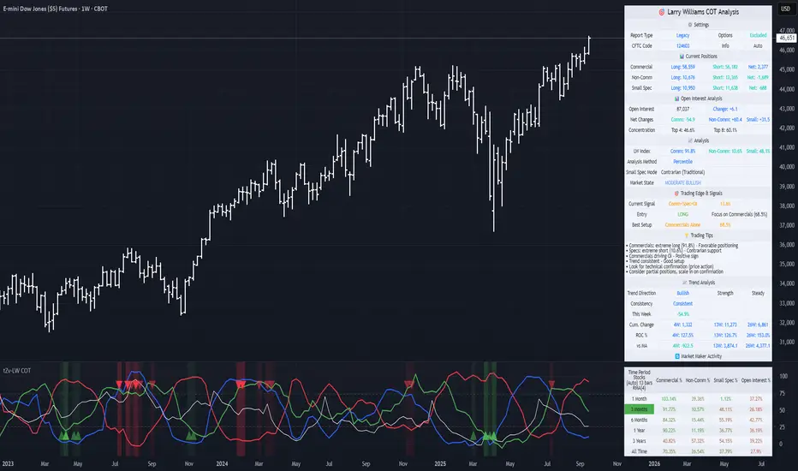Click the CFTC Code value '124603'
This screenshot has height=471, width=798.
tap(682, 46)
